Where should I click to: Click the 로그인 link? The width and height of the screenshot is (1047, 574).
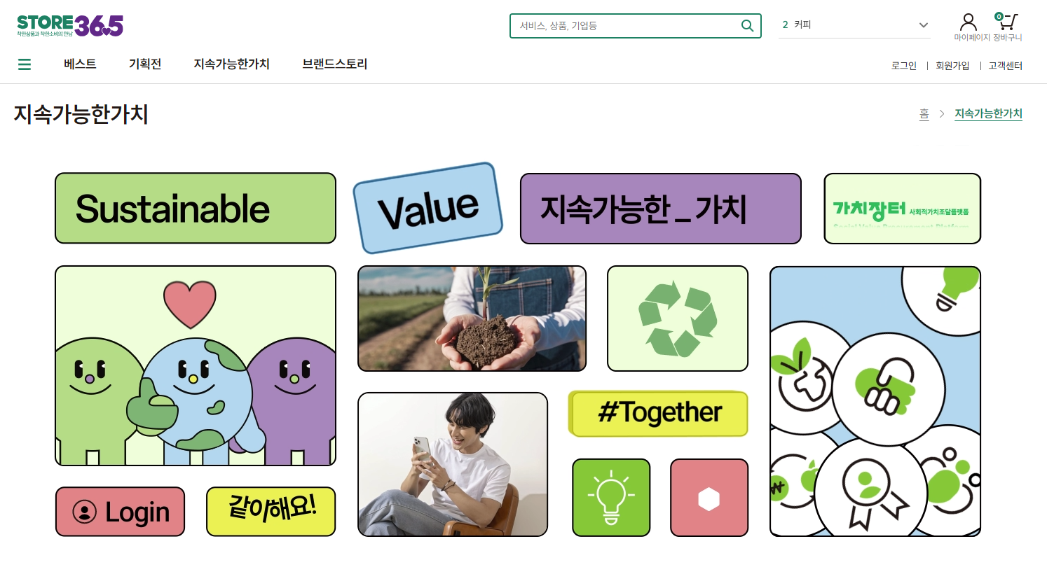(x=904, y=65)
